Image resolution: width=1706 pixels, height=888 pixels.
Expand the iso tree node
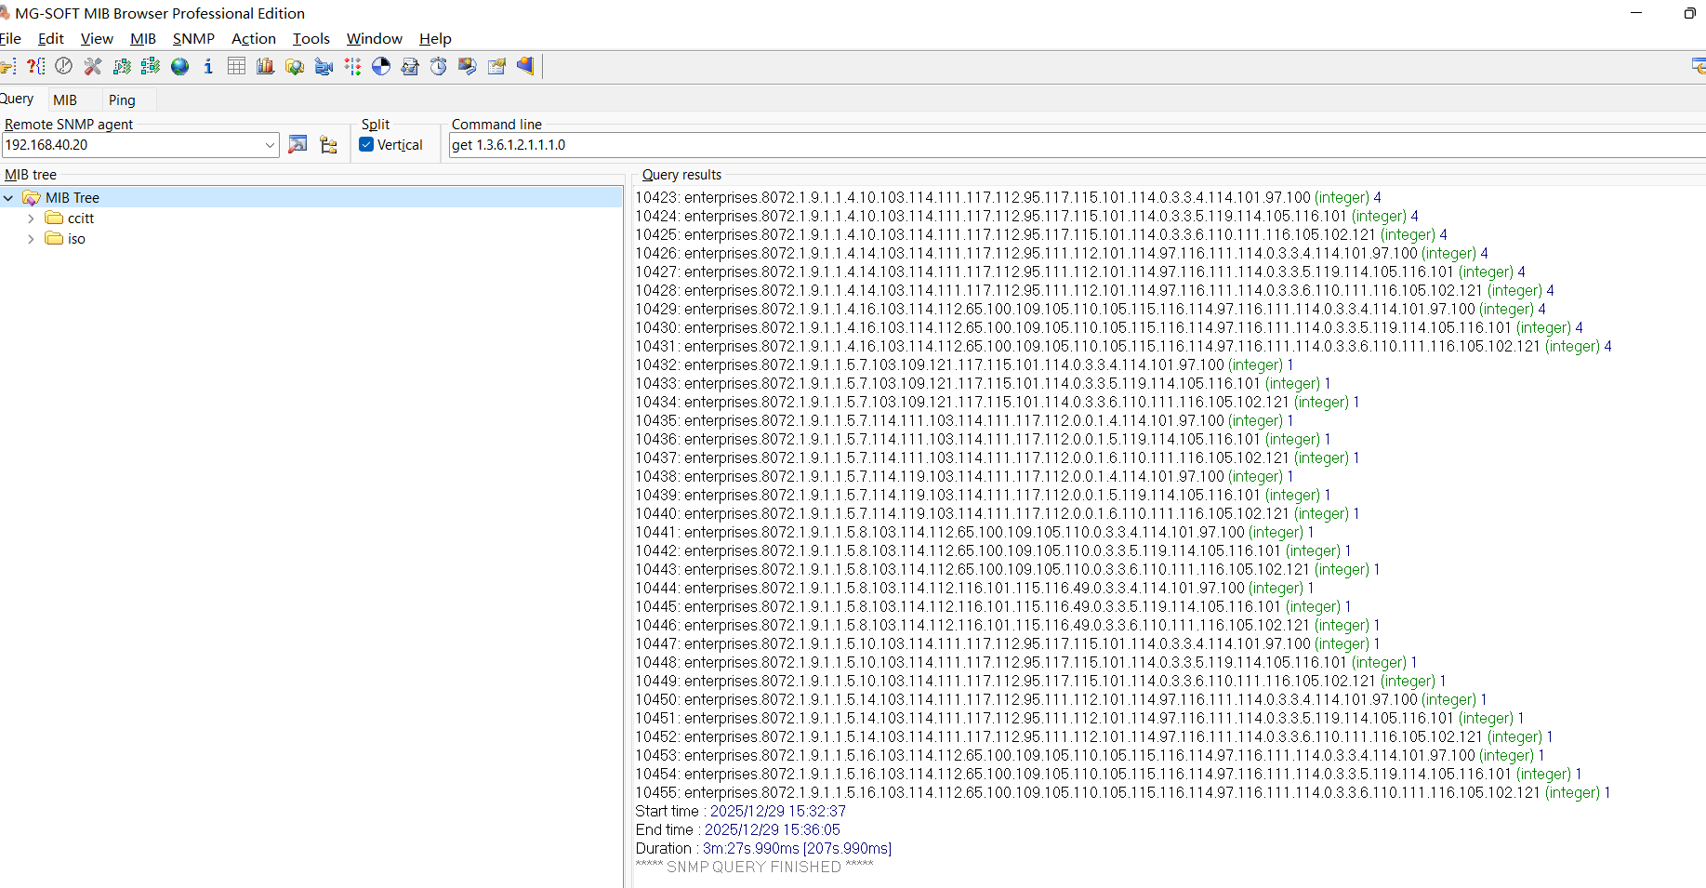[x=31, y=239]
